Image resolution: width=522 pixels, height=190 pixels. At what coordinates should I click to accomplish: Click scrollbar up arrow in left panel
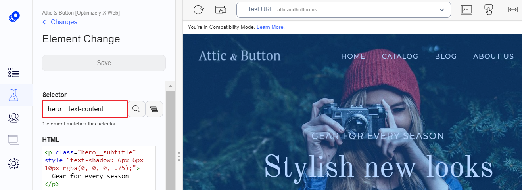(x=170, y=85)
